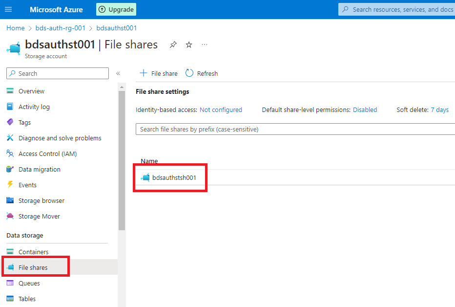Open file share bdsauthstsh001
Screen dimensions: 455x307
pyautogui.click(x=174, y=178)
